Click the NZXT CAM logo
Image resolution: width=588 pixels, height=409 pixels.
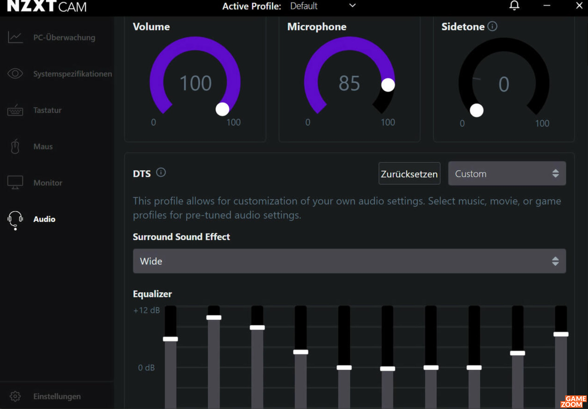(x=47, y=6)
